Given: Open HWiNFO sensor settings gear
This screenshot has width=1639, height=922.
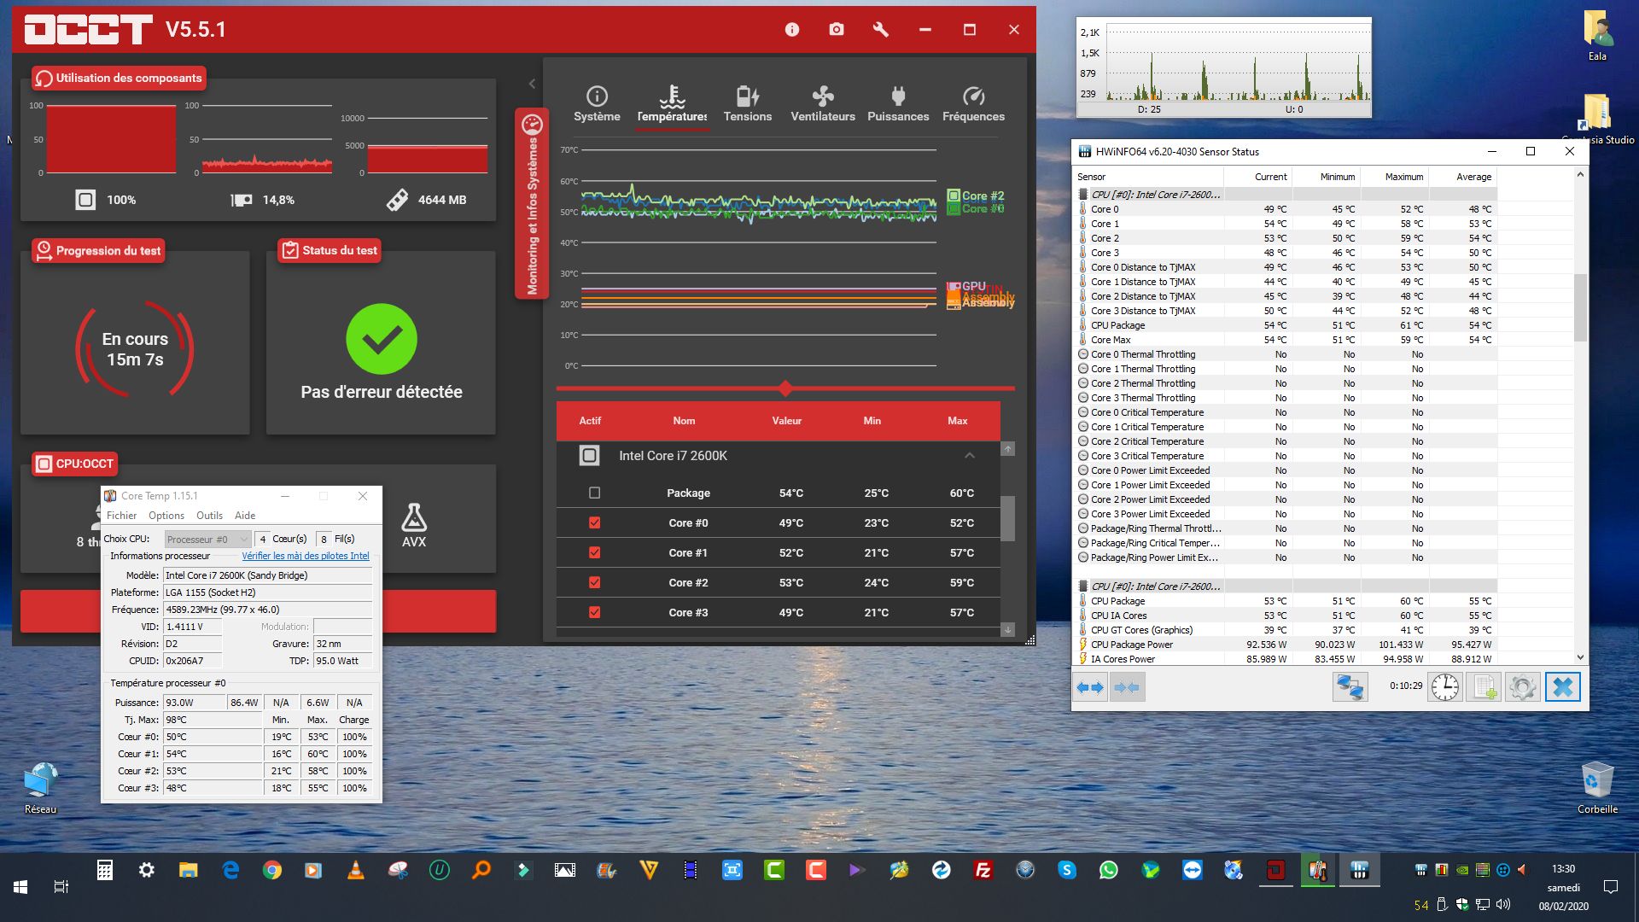Looking at the screenshot, I should [x=1522, y=687].
